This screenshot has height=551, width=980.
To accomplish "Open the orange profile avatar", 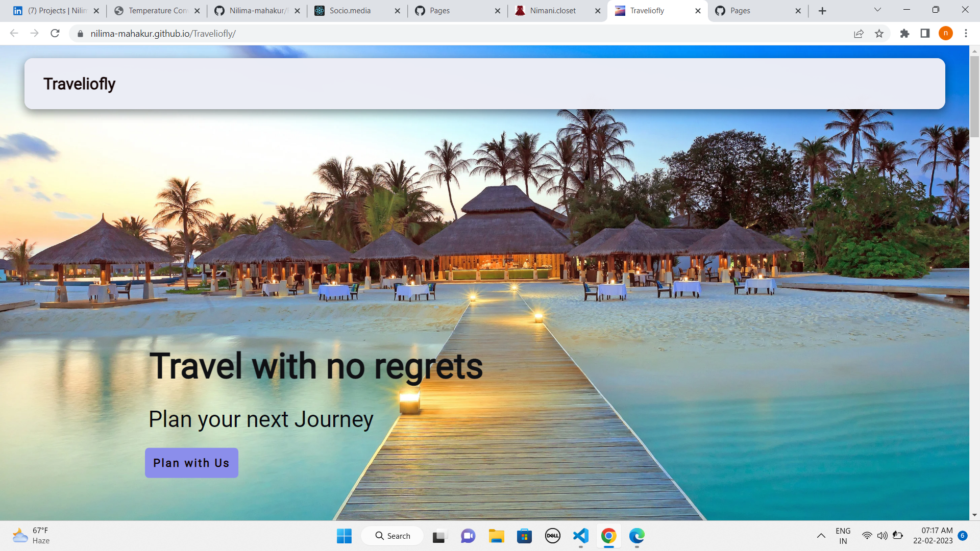I will tap(945, 34).
